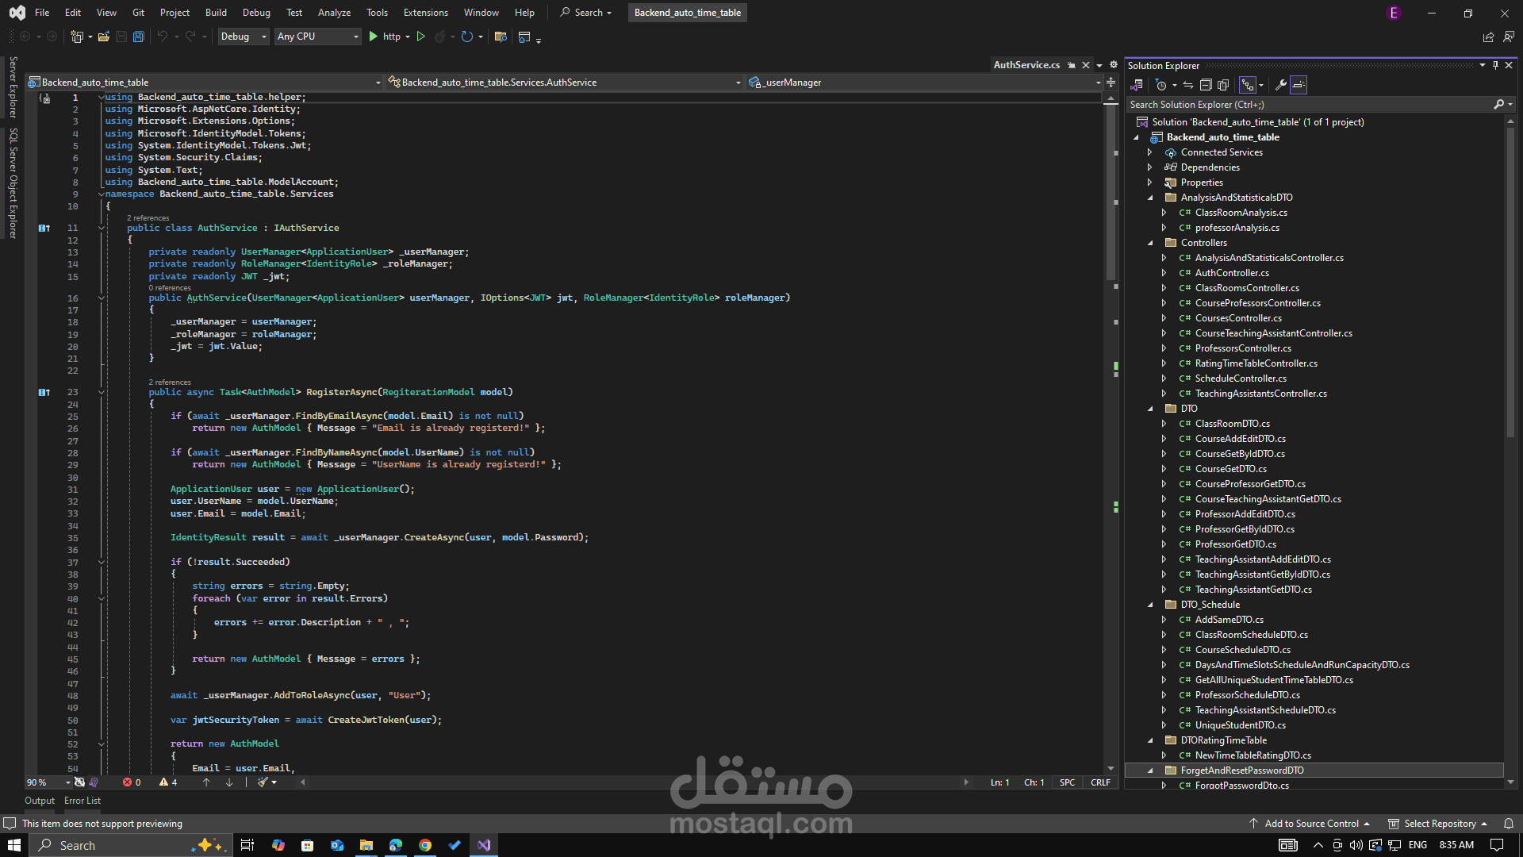Click the Open File folder icon

click(x=103, y=37)
